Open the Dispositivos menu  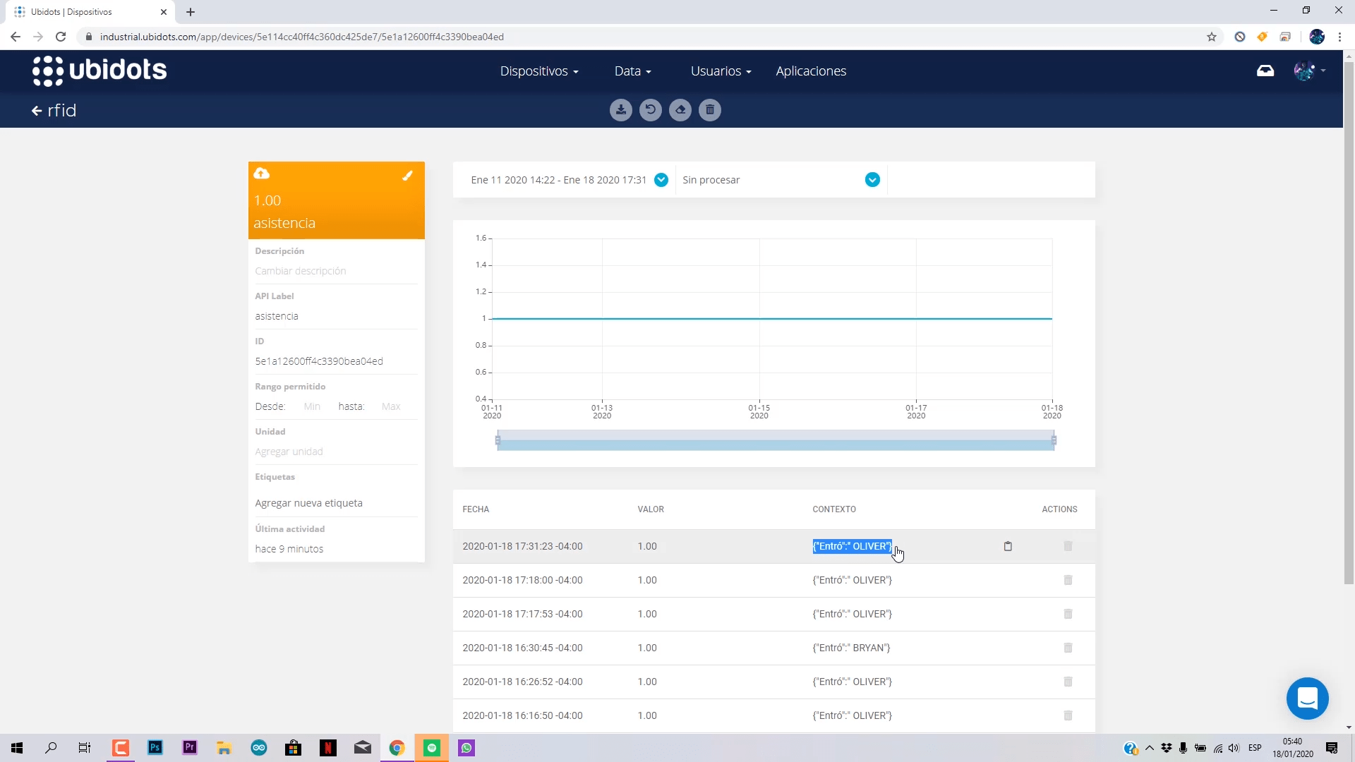tap(539, 71)
